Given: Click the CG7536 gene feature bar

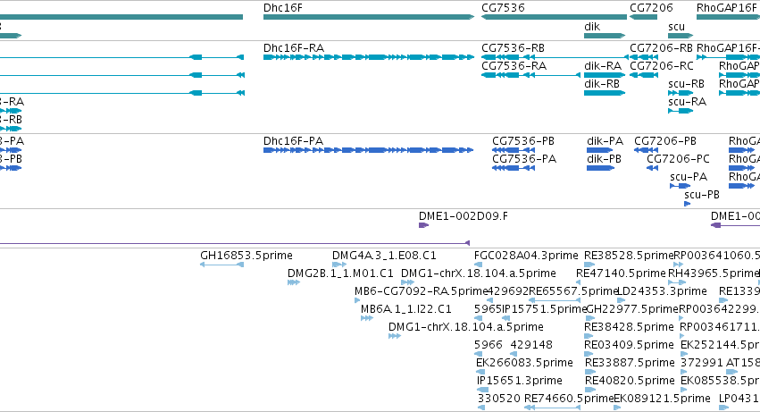Looking at the screenshot, I should (x=554, y=17).
